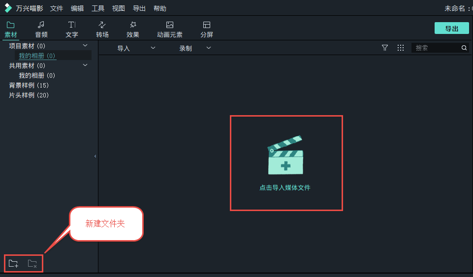Click the search magnifier icon
This screenshot has height=277, width=473.
[x=464, y=48]
